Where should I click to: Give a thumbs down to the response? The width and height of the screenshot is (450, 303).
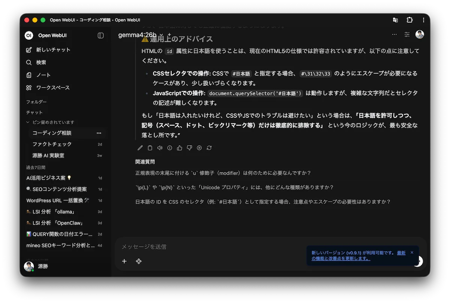tap(189, 148)
